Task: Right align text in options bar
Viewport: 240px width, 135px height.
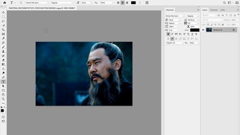Action: pyautogui.click(x=127, y=3)
